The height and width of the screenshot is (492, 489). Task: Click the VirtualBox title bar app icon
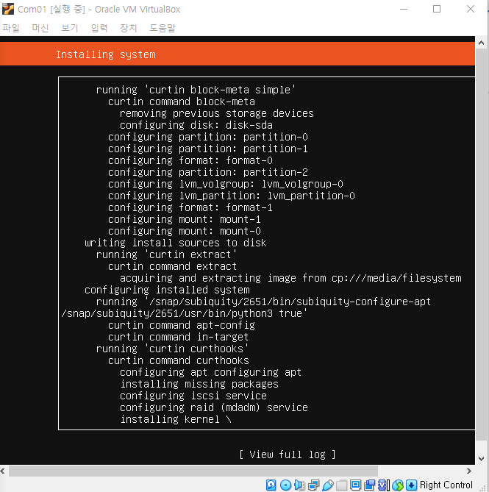click(x=8, y=9)
